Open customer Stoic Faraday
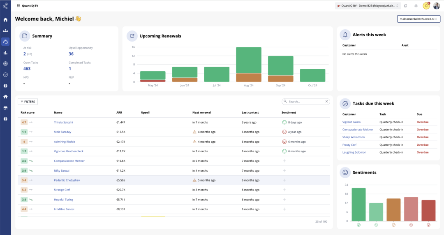 pyautogui.click(x=62, y=132)
